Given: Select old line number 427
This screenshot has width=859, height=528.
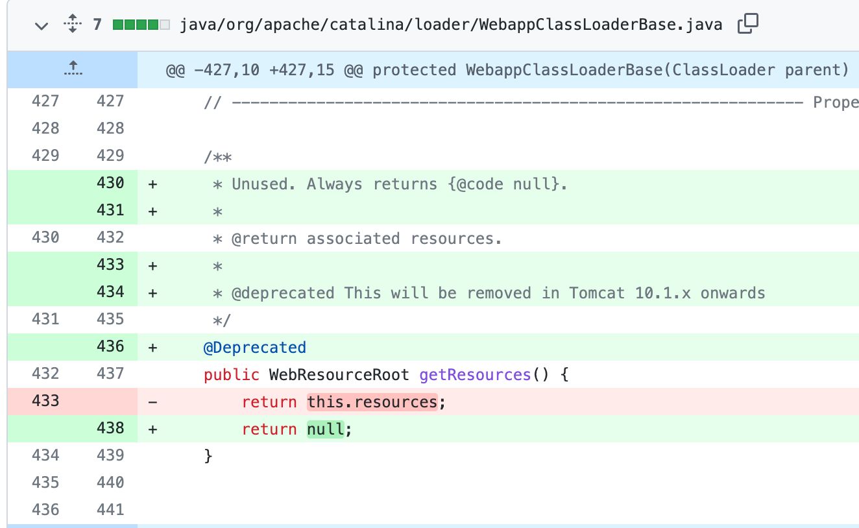Looking at the screenshot, I should [45, 102].
